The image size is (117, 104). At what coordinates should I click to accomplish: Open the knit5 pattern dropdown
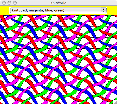pos(58,10)
